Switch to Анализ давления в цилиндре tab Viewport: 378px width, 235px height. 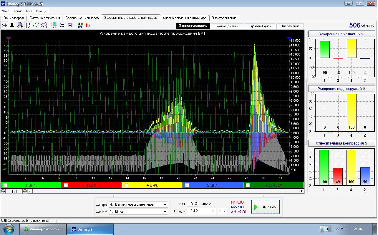point(185,18)
